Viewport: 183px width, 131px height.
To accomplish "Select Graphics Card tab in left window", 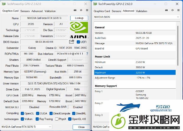I will click(10, 11).
